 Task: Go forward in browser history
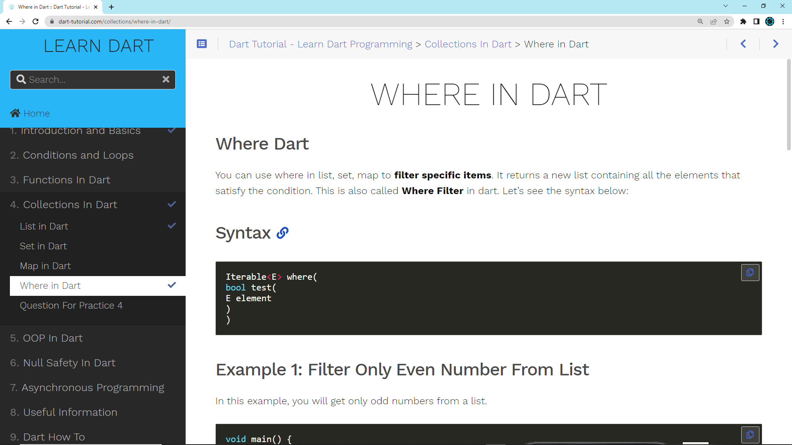click(x=22, y=21)
